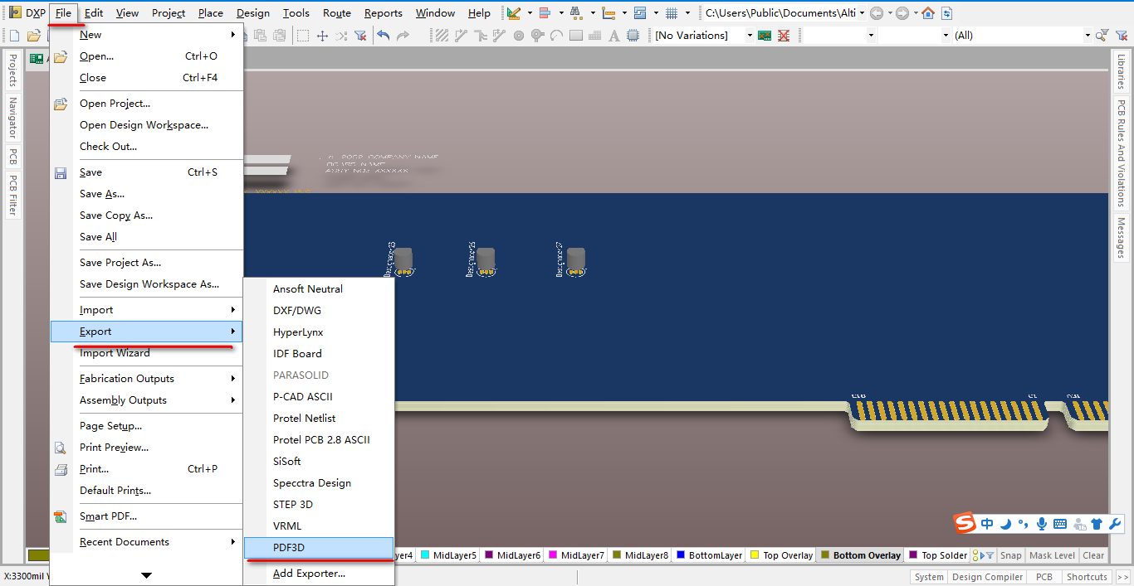Click the System panel button
The height and width of the screenshot is (586, 1134).
coord(929,577)
